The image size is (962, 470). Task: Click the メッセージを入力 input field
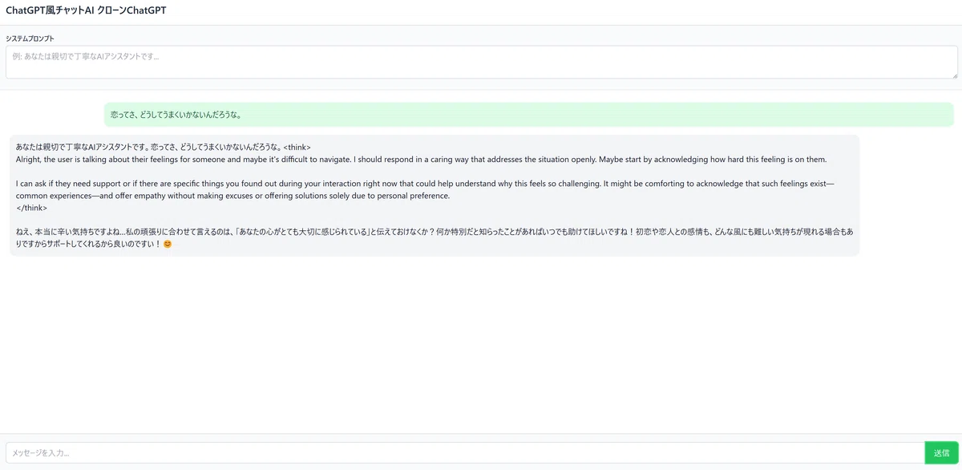click(465, 453)
